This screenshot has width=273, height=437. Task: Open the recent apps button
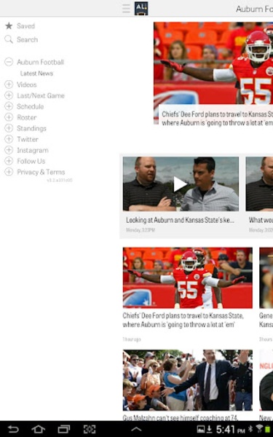pyautogui.click(x=64, y=429)
